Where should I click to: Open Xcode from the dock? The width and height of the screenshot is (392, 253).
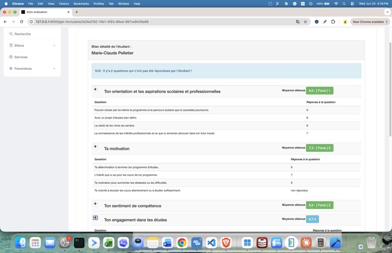tap(335, 243)
